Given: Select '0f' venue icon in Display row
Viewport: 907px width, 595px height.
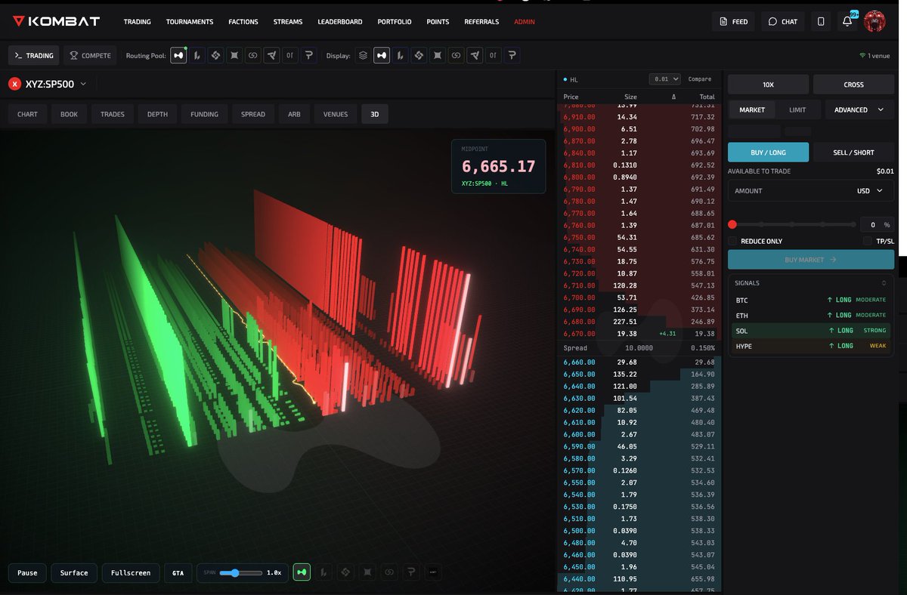Looking at the screenshot, I should tap(493, 55).
